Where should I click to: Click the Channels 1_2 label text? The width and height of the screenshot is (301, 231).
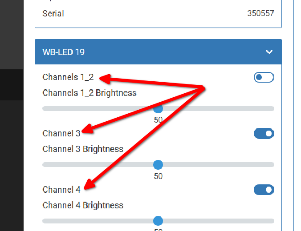[68, 77]
